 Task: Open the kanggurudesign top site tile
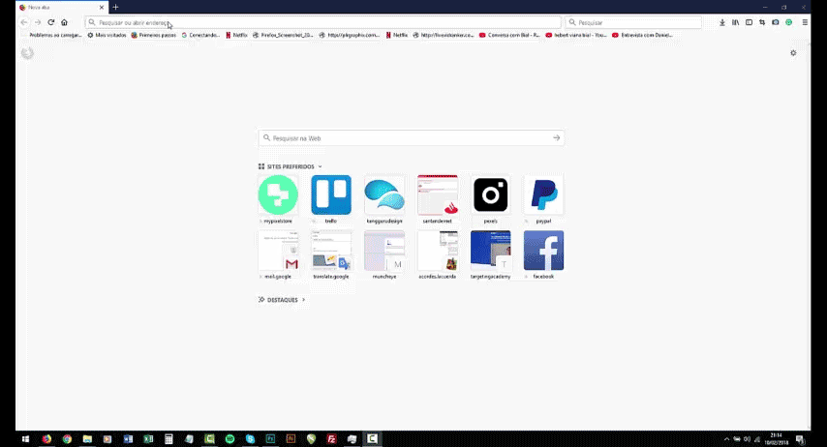pos(384,195)
